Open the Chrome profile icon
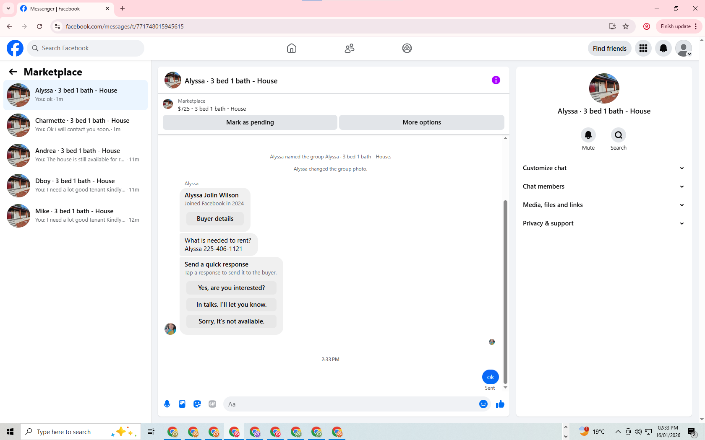This screenshot has width=705, height=440. tap(647, 26)
